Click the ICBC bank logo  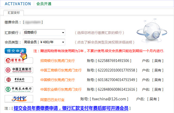[19, 70]
